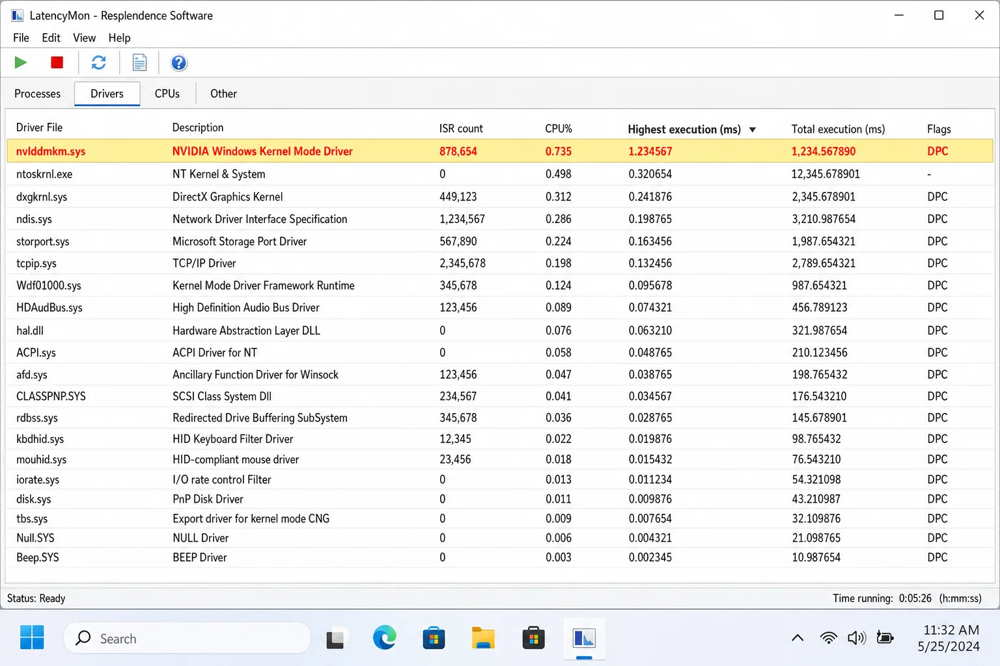Select the ACPI.sys row

(499, 352)
